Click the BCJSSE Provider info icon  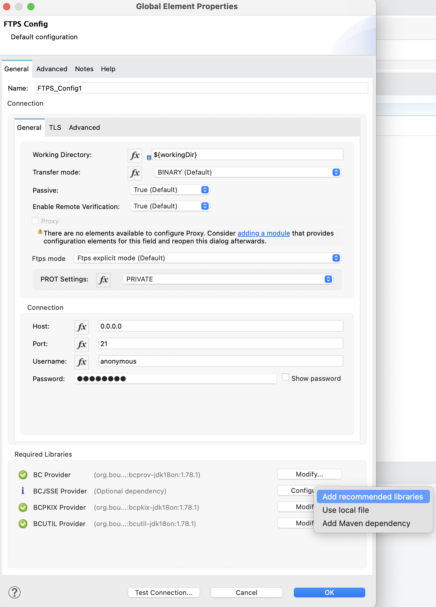coord(23,491)
